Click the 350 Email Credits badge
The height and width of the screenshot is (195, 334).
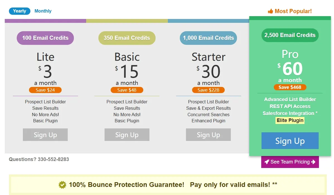tap(127, 38)
